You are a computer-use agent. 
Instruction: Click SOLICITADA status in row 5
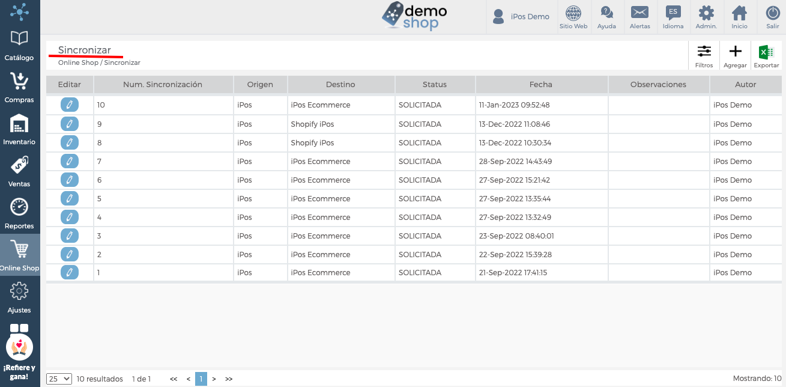pyautogui.click(x=420, y=198)
